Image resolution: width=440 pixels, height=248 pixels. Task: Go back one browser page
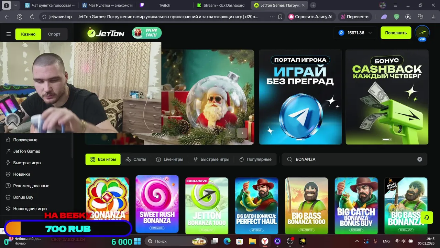(x=7, y=17)
